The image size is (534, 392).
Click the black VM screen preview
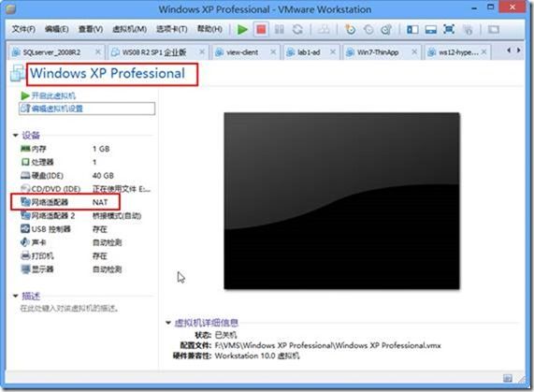(341, 201)
